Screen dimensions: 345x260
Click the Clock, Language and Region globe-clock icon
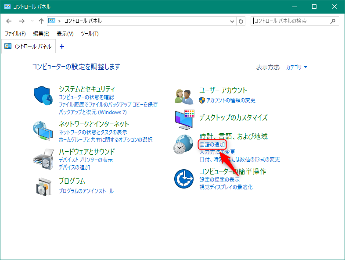(x=183, y=144)
